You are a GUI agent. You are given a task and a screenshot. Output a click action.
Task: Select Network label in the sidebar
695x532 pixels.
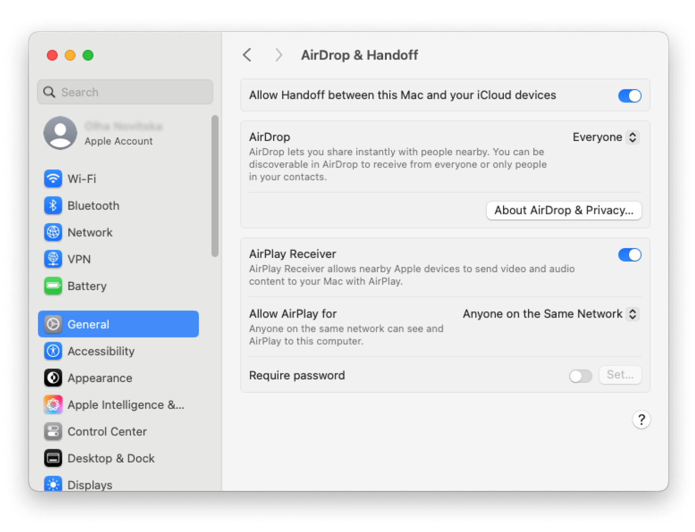pyautogui.click(x=90, y=232)
